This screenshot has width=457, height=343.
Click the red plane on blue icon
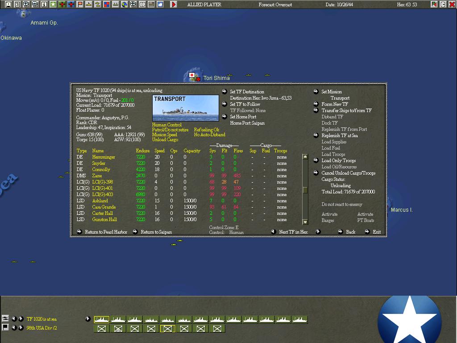(71, 4)
